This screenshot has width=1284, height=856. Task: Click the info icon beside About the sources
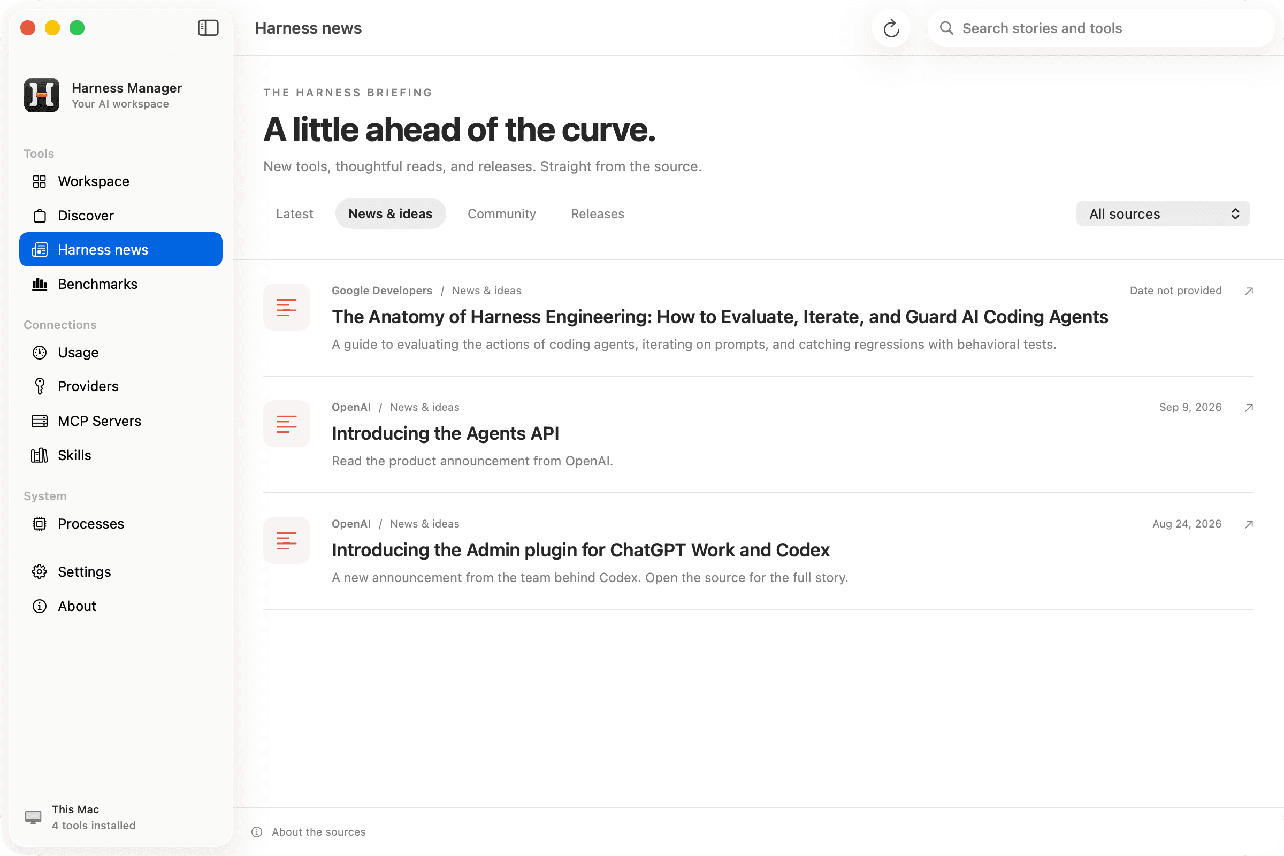point(257,832)
